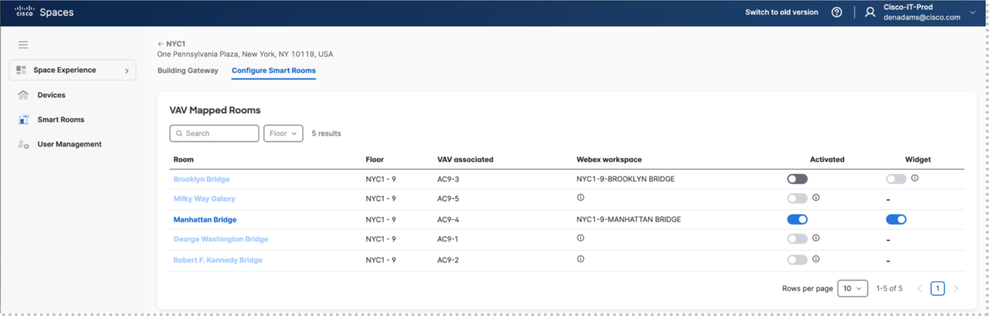Open the hamburger menu icon
The height and width of the screenshot is (316, 991).
click(x=23, y=45)
